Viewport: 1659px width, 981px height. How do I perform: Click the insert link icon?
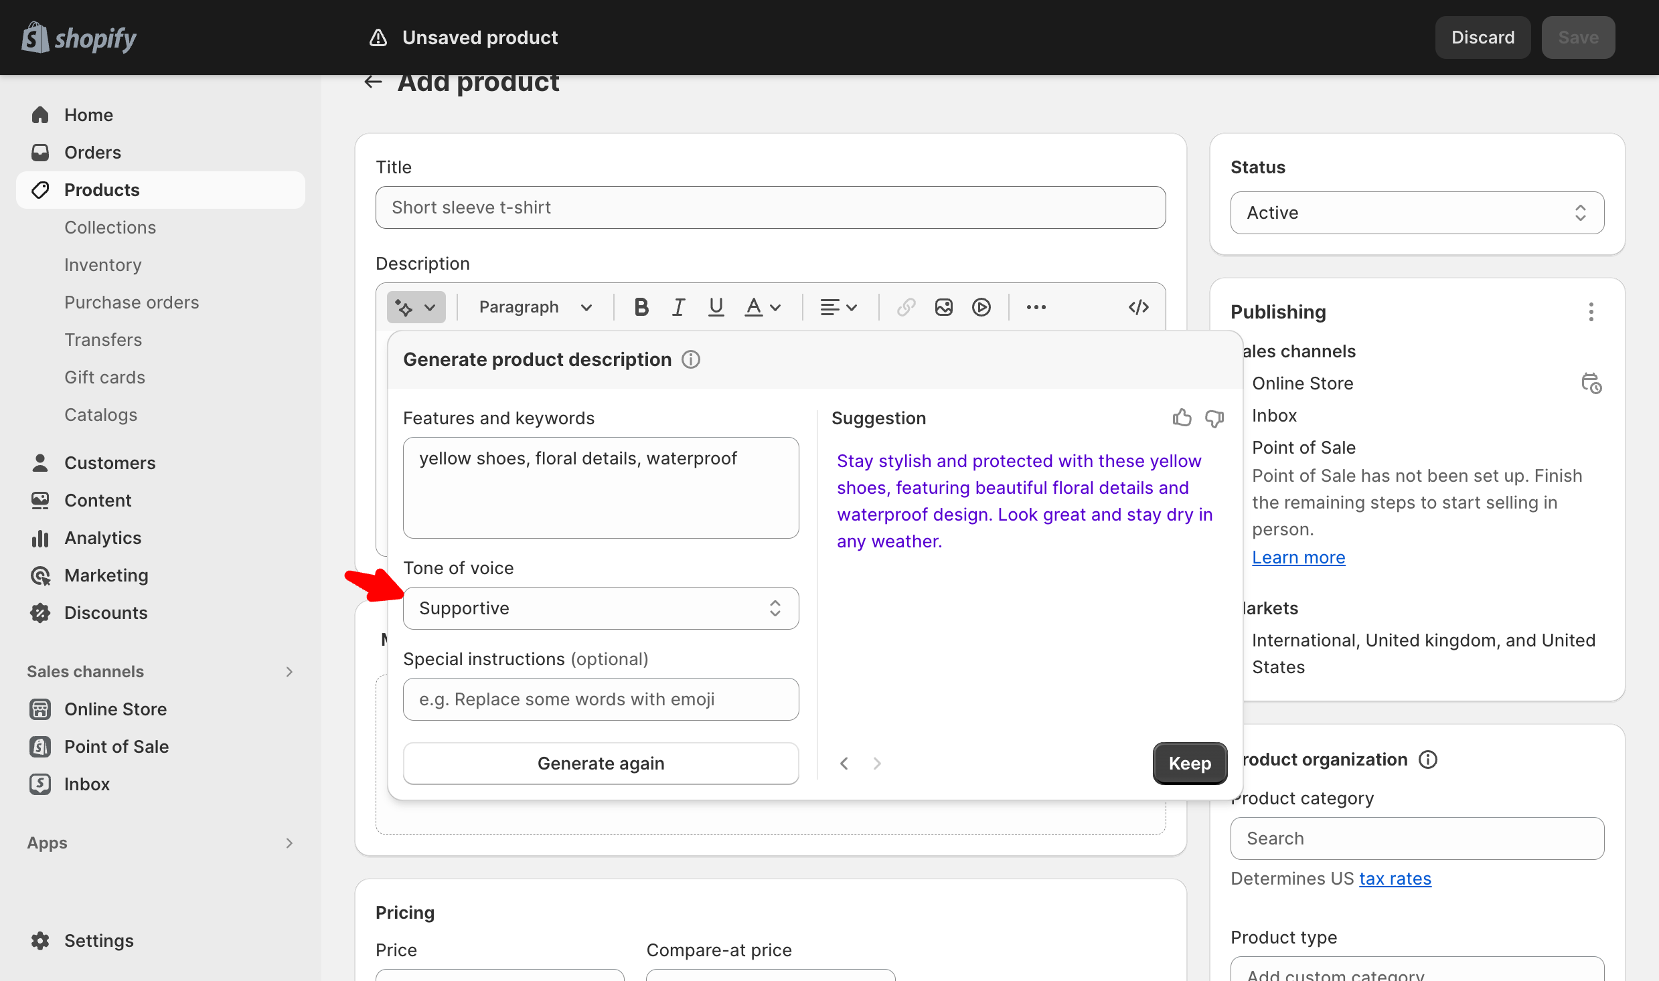905,307
